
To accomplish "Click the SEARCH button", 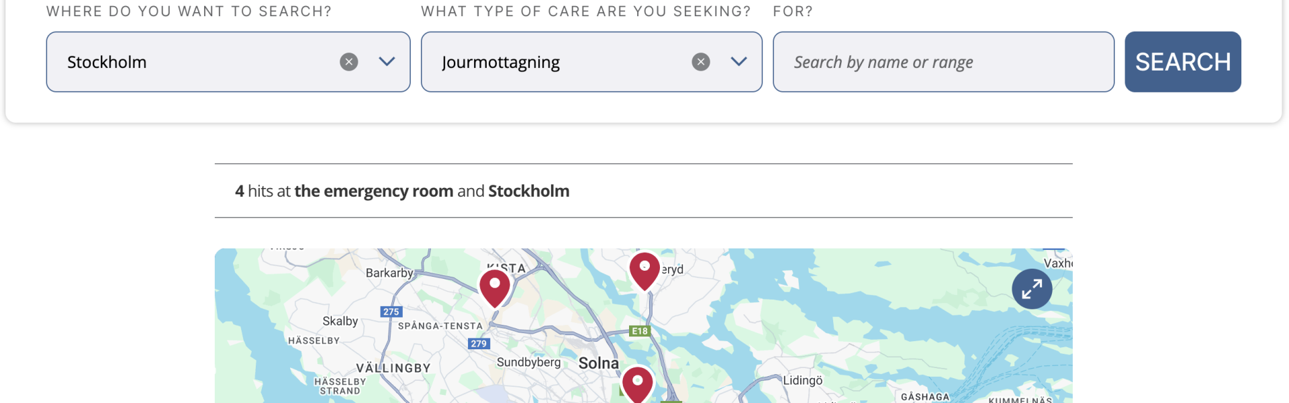I will (1183, 62).
